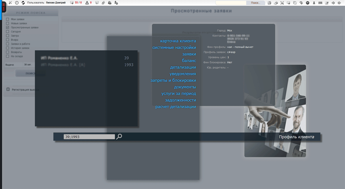Viewport: 345px width, 189px height.
Task: Tick the "Сегодня" checkbox
Action: (x=7, y=32)
